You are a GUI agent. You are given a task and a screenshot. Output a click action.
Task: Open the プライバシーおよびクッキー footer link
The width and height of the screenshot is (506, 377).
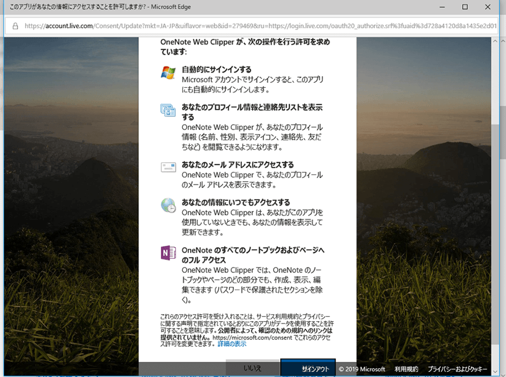click(x=457, y=369)
